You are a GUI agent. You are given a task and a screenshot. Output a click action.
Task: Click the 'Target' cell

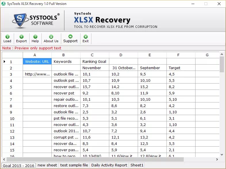pyautogui.click(x=181, y=68)
